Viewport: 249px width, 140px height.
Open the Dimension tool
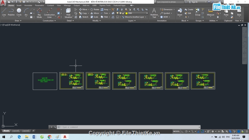[x=166, y=9]
